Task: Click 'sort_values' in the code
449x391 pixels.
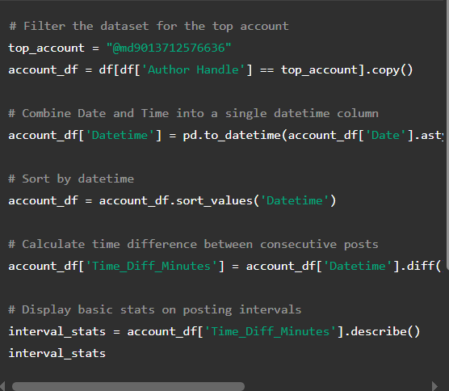Action: pos(214,200)
